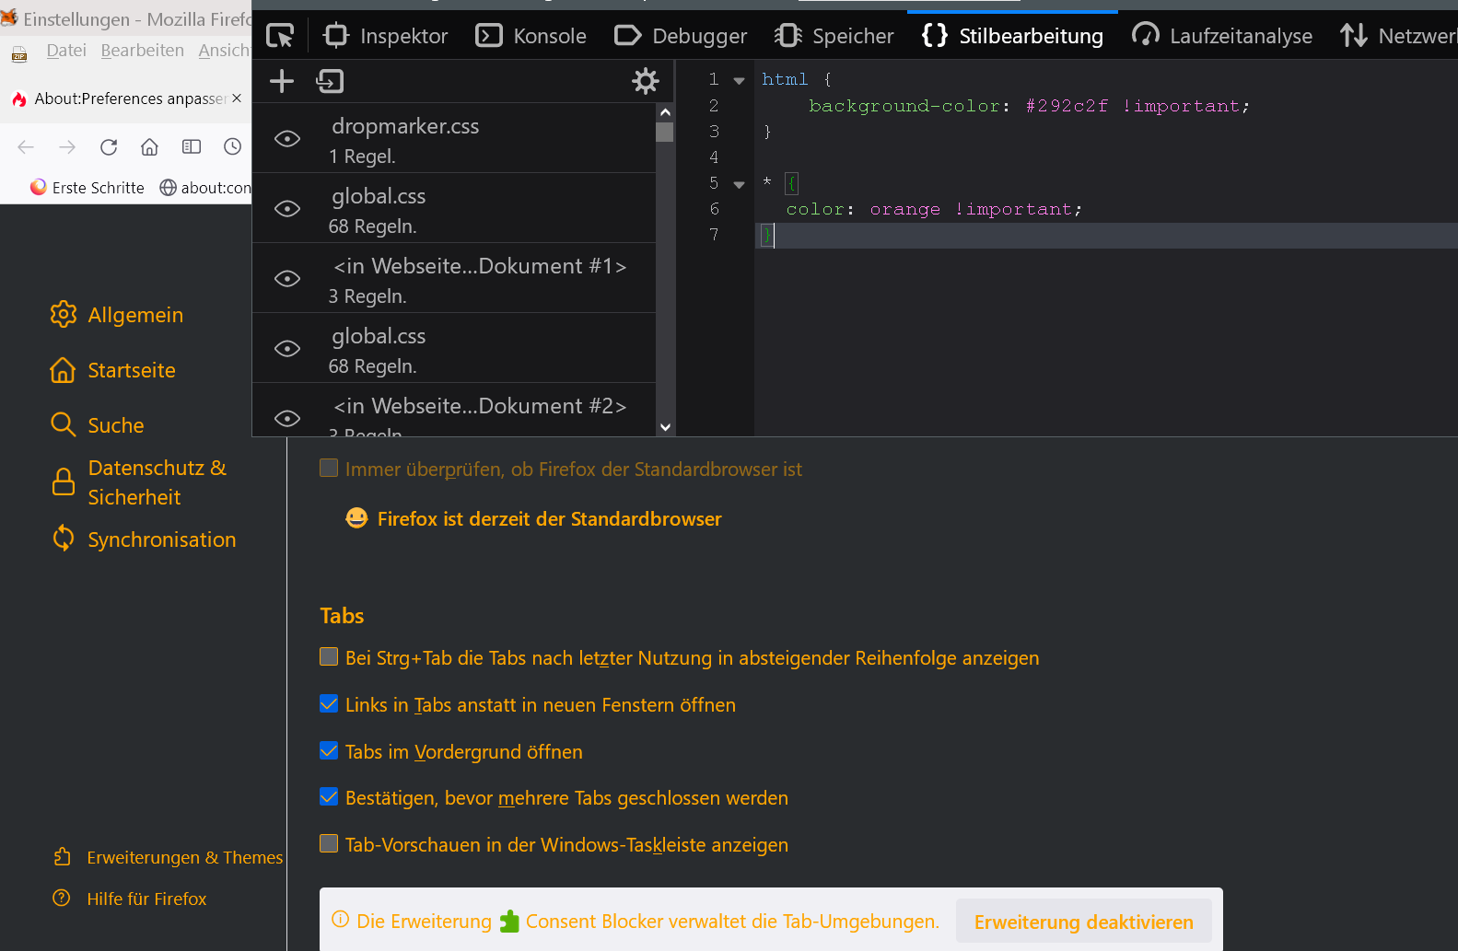Screen dimensions: 1458x951
Task: Open the history clock icon
Action: tap(232, 147)
